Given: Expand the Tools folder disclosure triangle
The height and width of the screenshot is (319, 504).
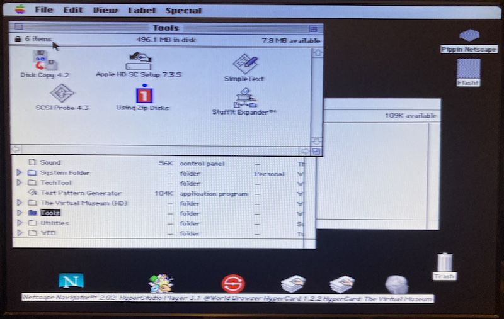Looking at the screenshot, I should click(x=20, y=213).
